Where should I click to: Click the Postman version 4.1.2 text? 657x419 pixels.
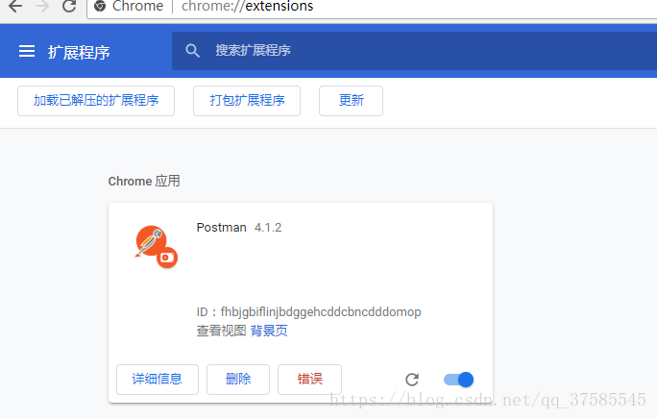pyautogui.click(x=268, y=228)
